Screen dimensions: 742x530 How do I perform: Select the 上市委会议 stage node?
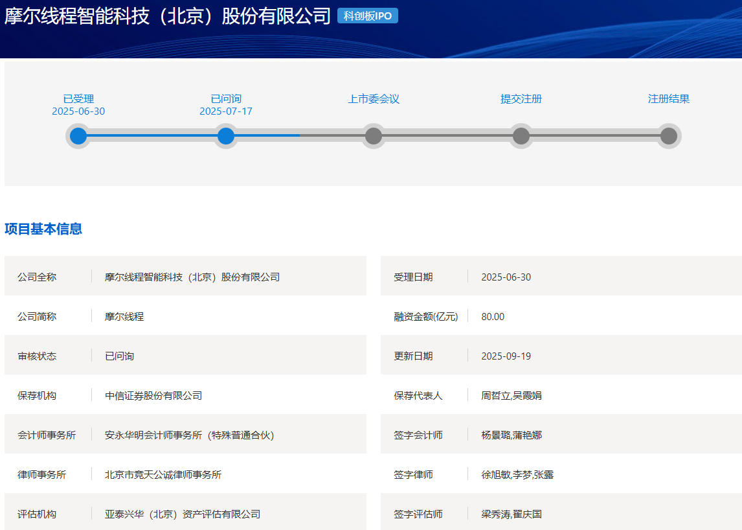click(373, 136)
